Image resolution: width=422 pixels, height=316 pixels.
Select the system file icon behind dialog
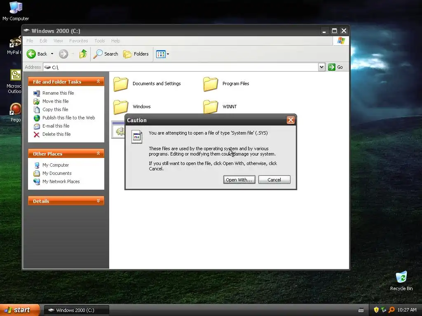(x=118, y=130)
